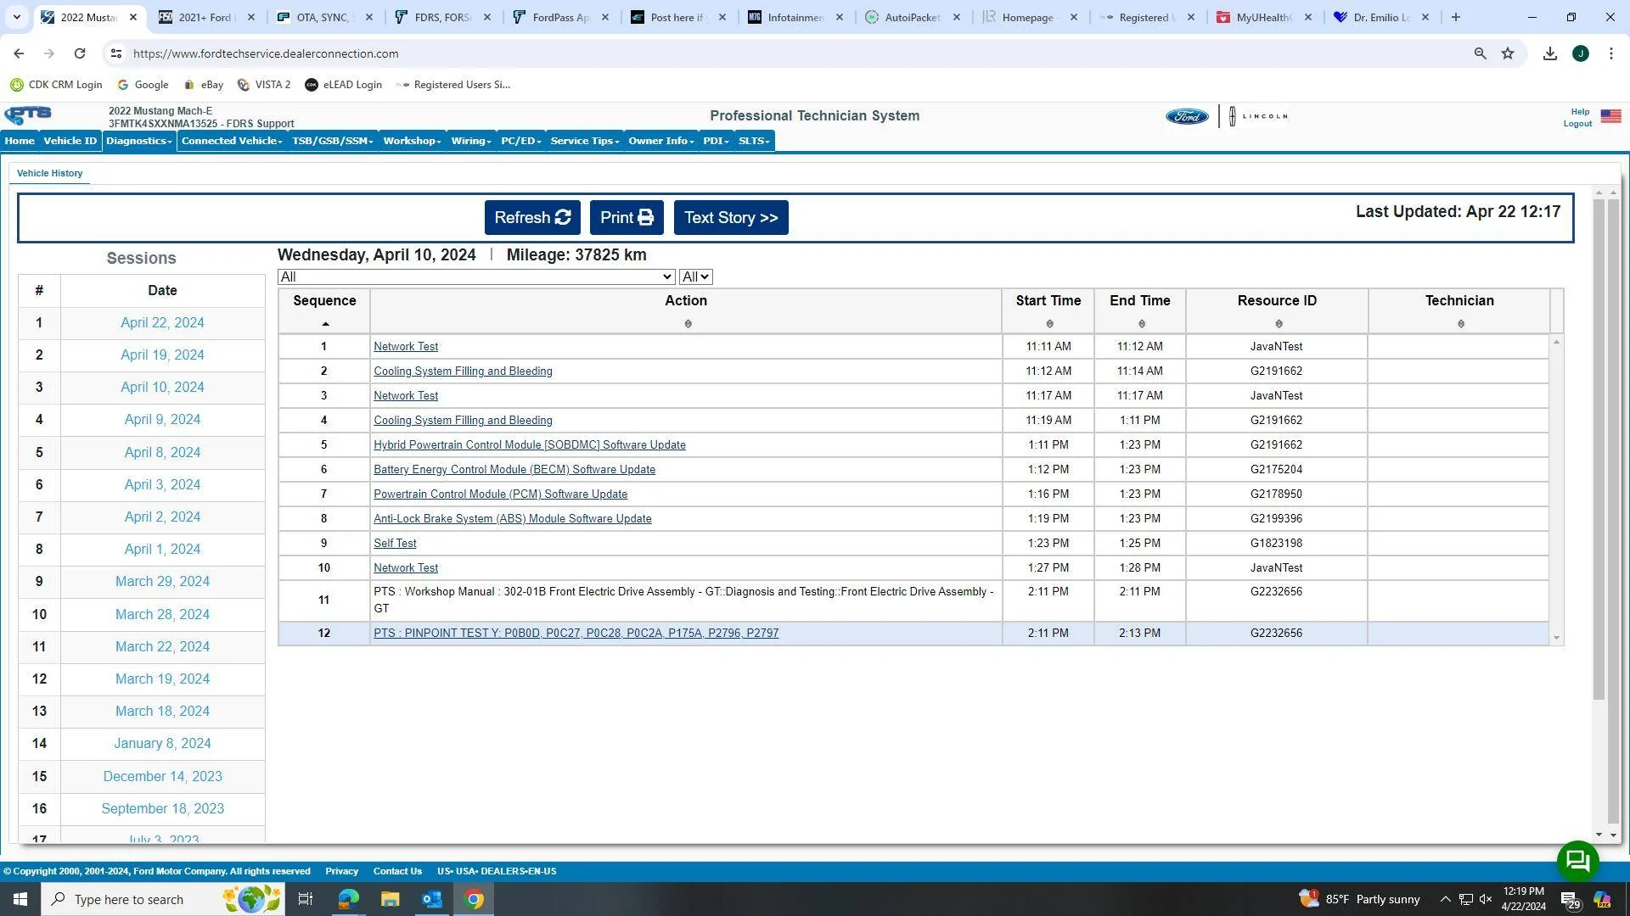Switch to the FordPass browser tab

(x=560, y=17)
